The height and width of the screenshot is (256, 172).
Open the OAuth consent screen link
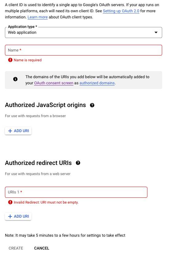point(54,83)
